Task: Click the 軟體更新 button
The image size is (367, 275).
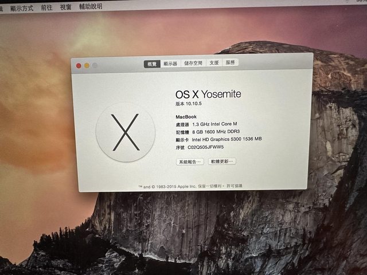Action: tap(222, 162)
